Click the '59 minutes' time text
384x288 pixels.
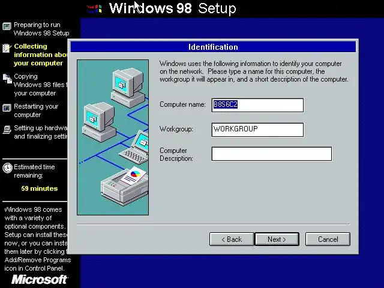pyautogui.click(x=40, y=188)
